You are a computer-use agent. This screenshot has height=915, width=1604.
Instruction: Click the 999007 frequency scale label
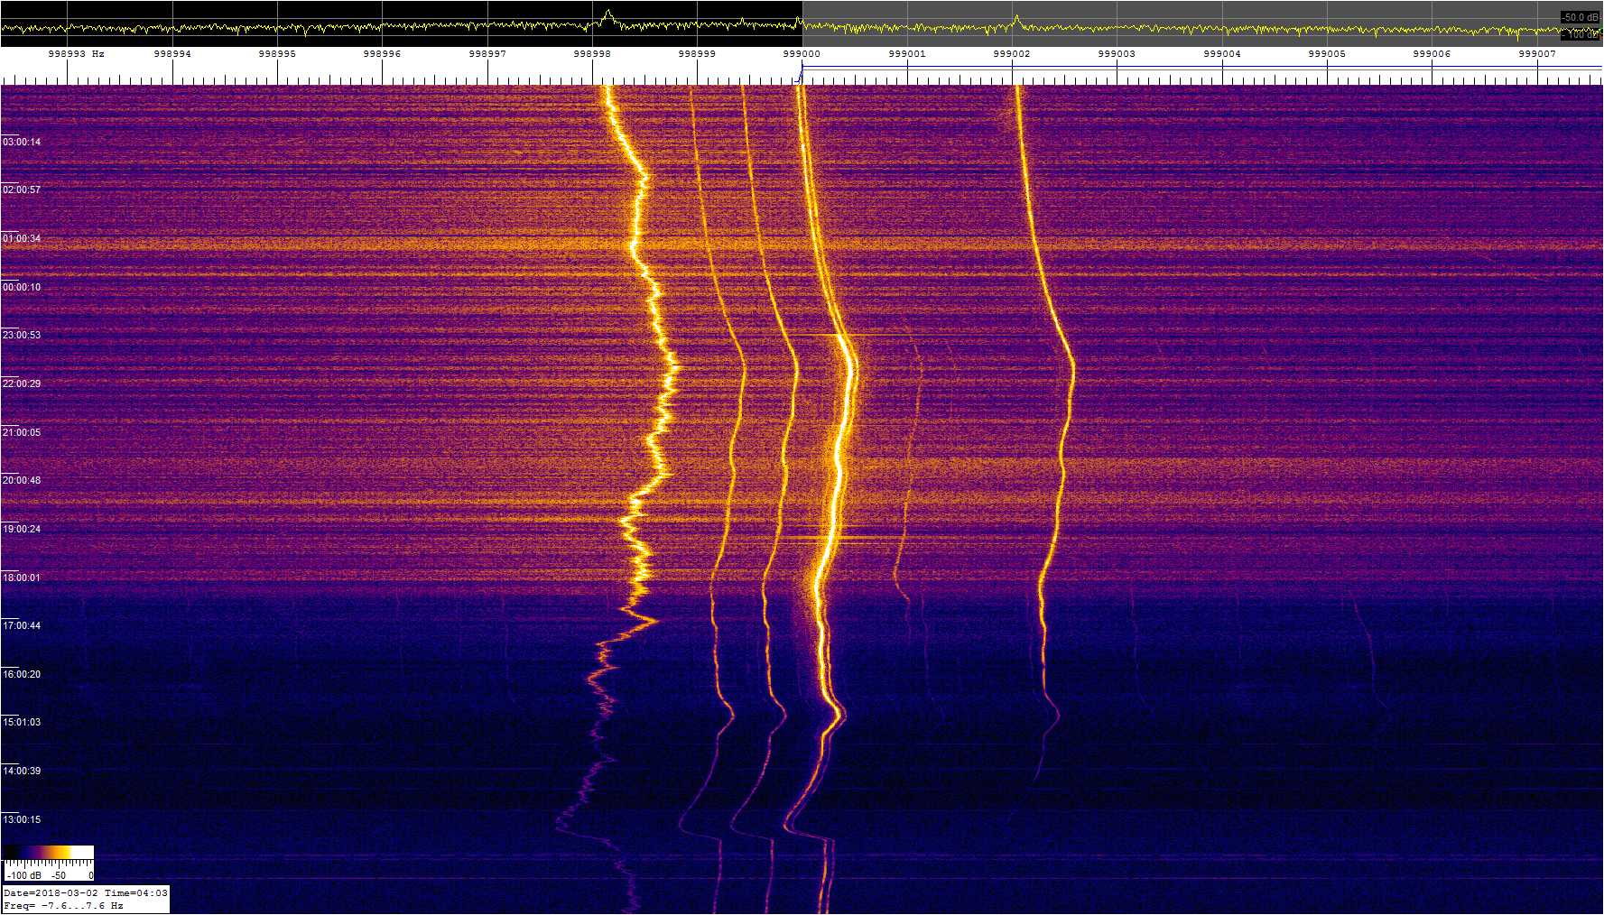[x=1537, y=54]
